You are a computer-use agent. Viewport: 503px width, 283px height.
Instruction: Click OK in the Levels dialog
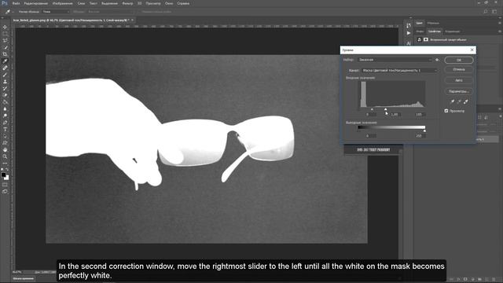(x=459, y=60)
